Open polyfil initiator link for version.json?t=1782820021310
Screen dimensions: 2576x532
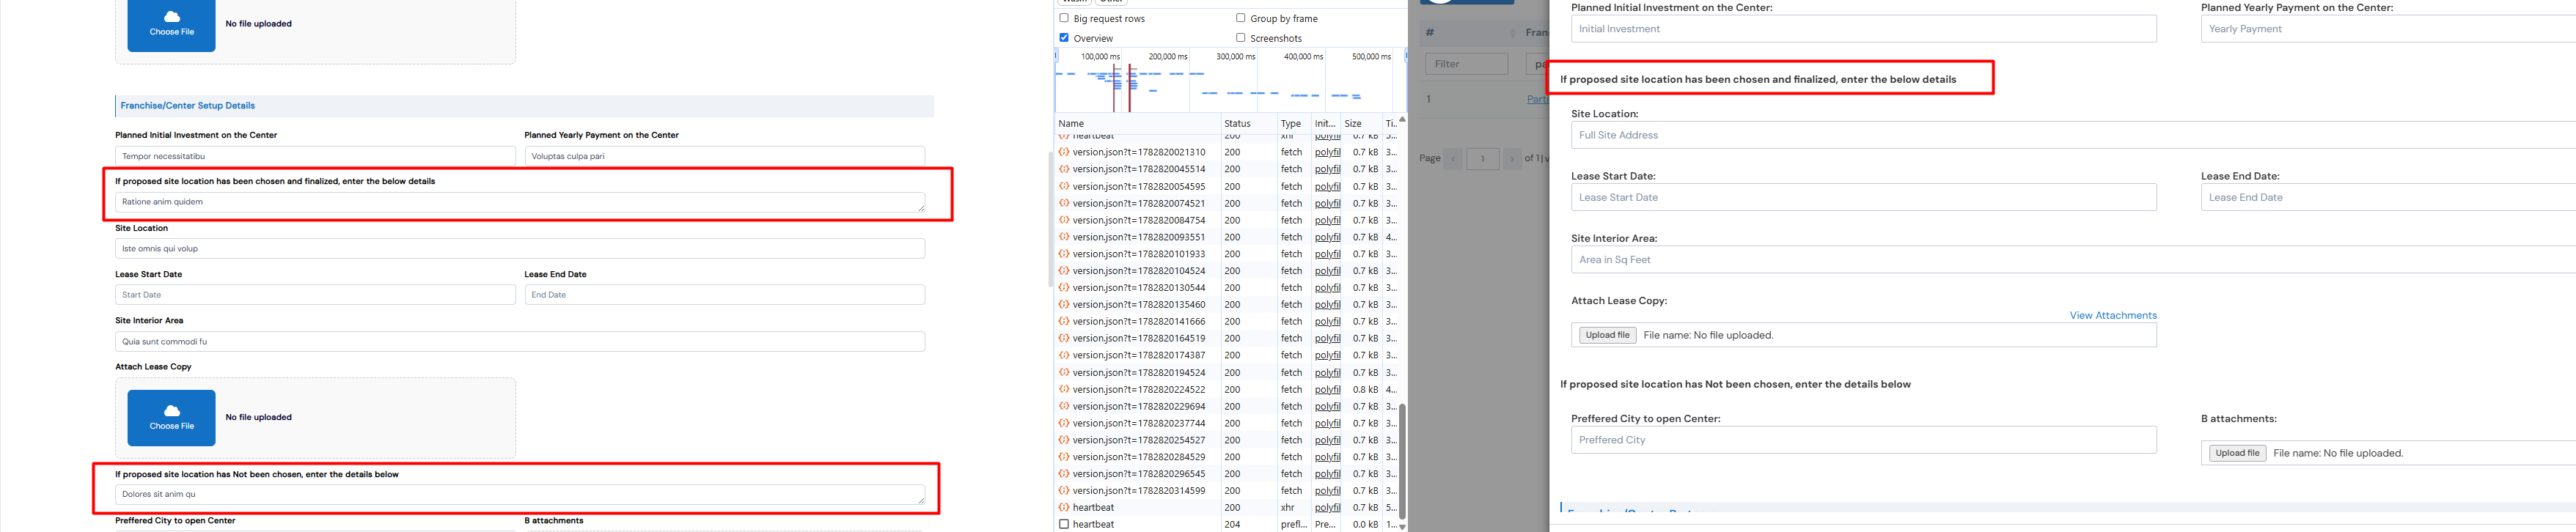click(x=1327, y=152)
